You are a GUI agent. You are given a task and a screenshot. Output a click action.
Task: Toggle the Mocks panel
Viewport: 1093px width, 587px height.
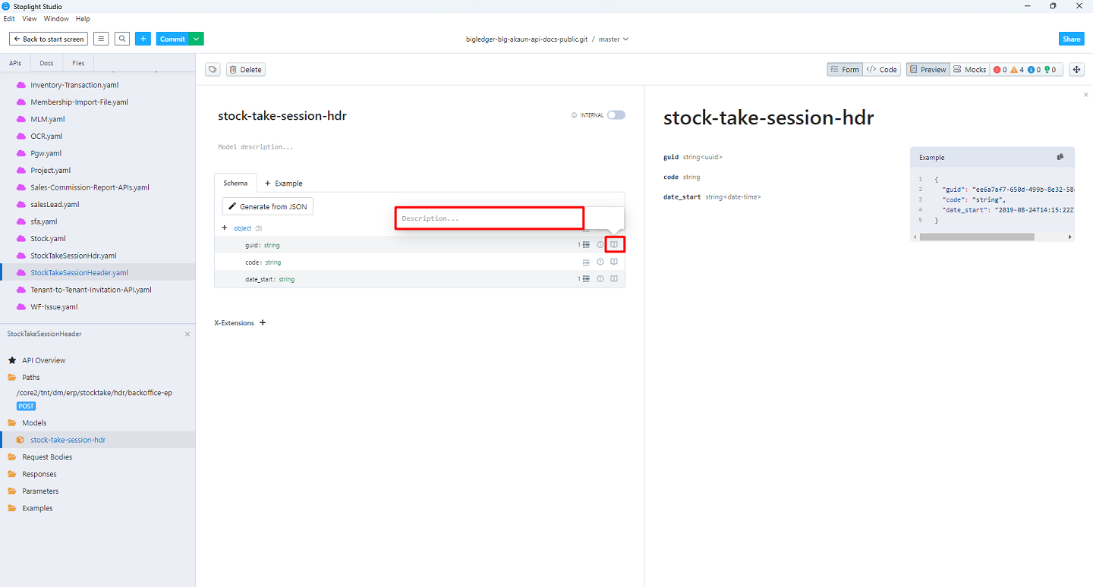point(969,70)
